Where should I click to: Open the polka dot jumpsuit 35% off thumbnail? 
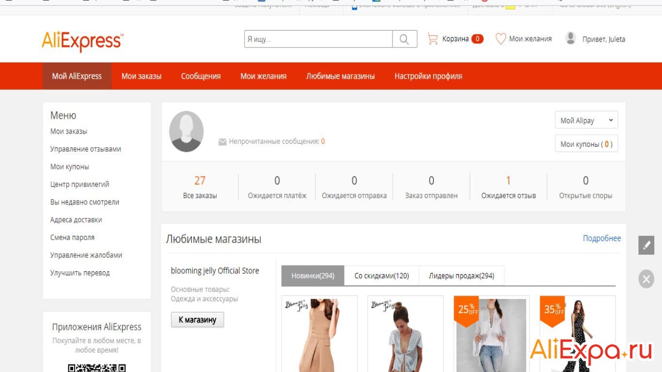pyautogui.click(x=578, y=334)
